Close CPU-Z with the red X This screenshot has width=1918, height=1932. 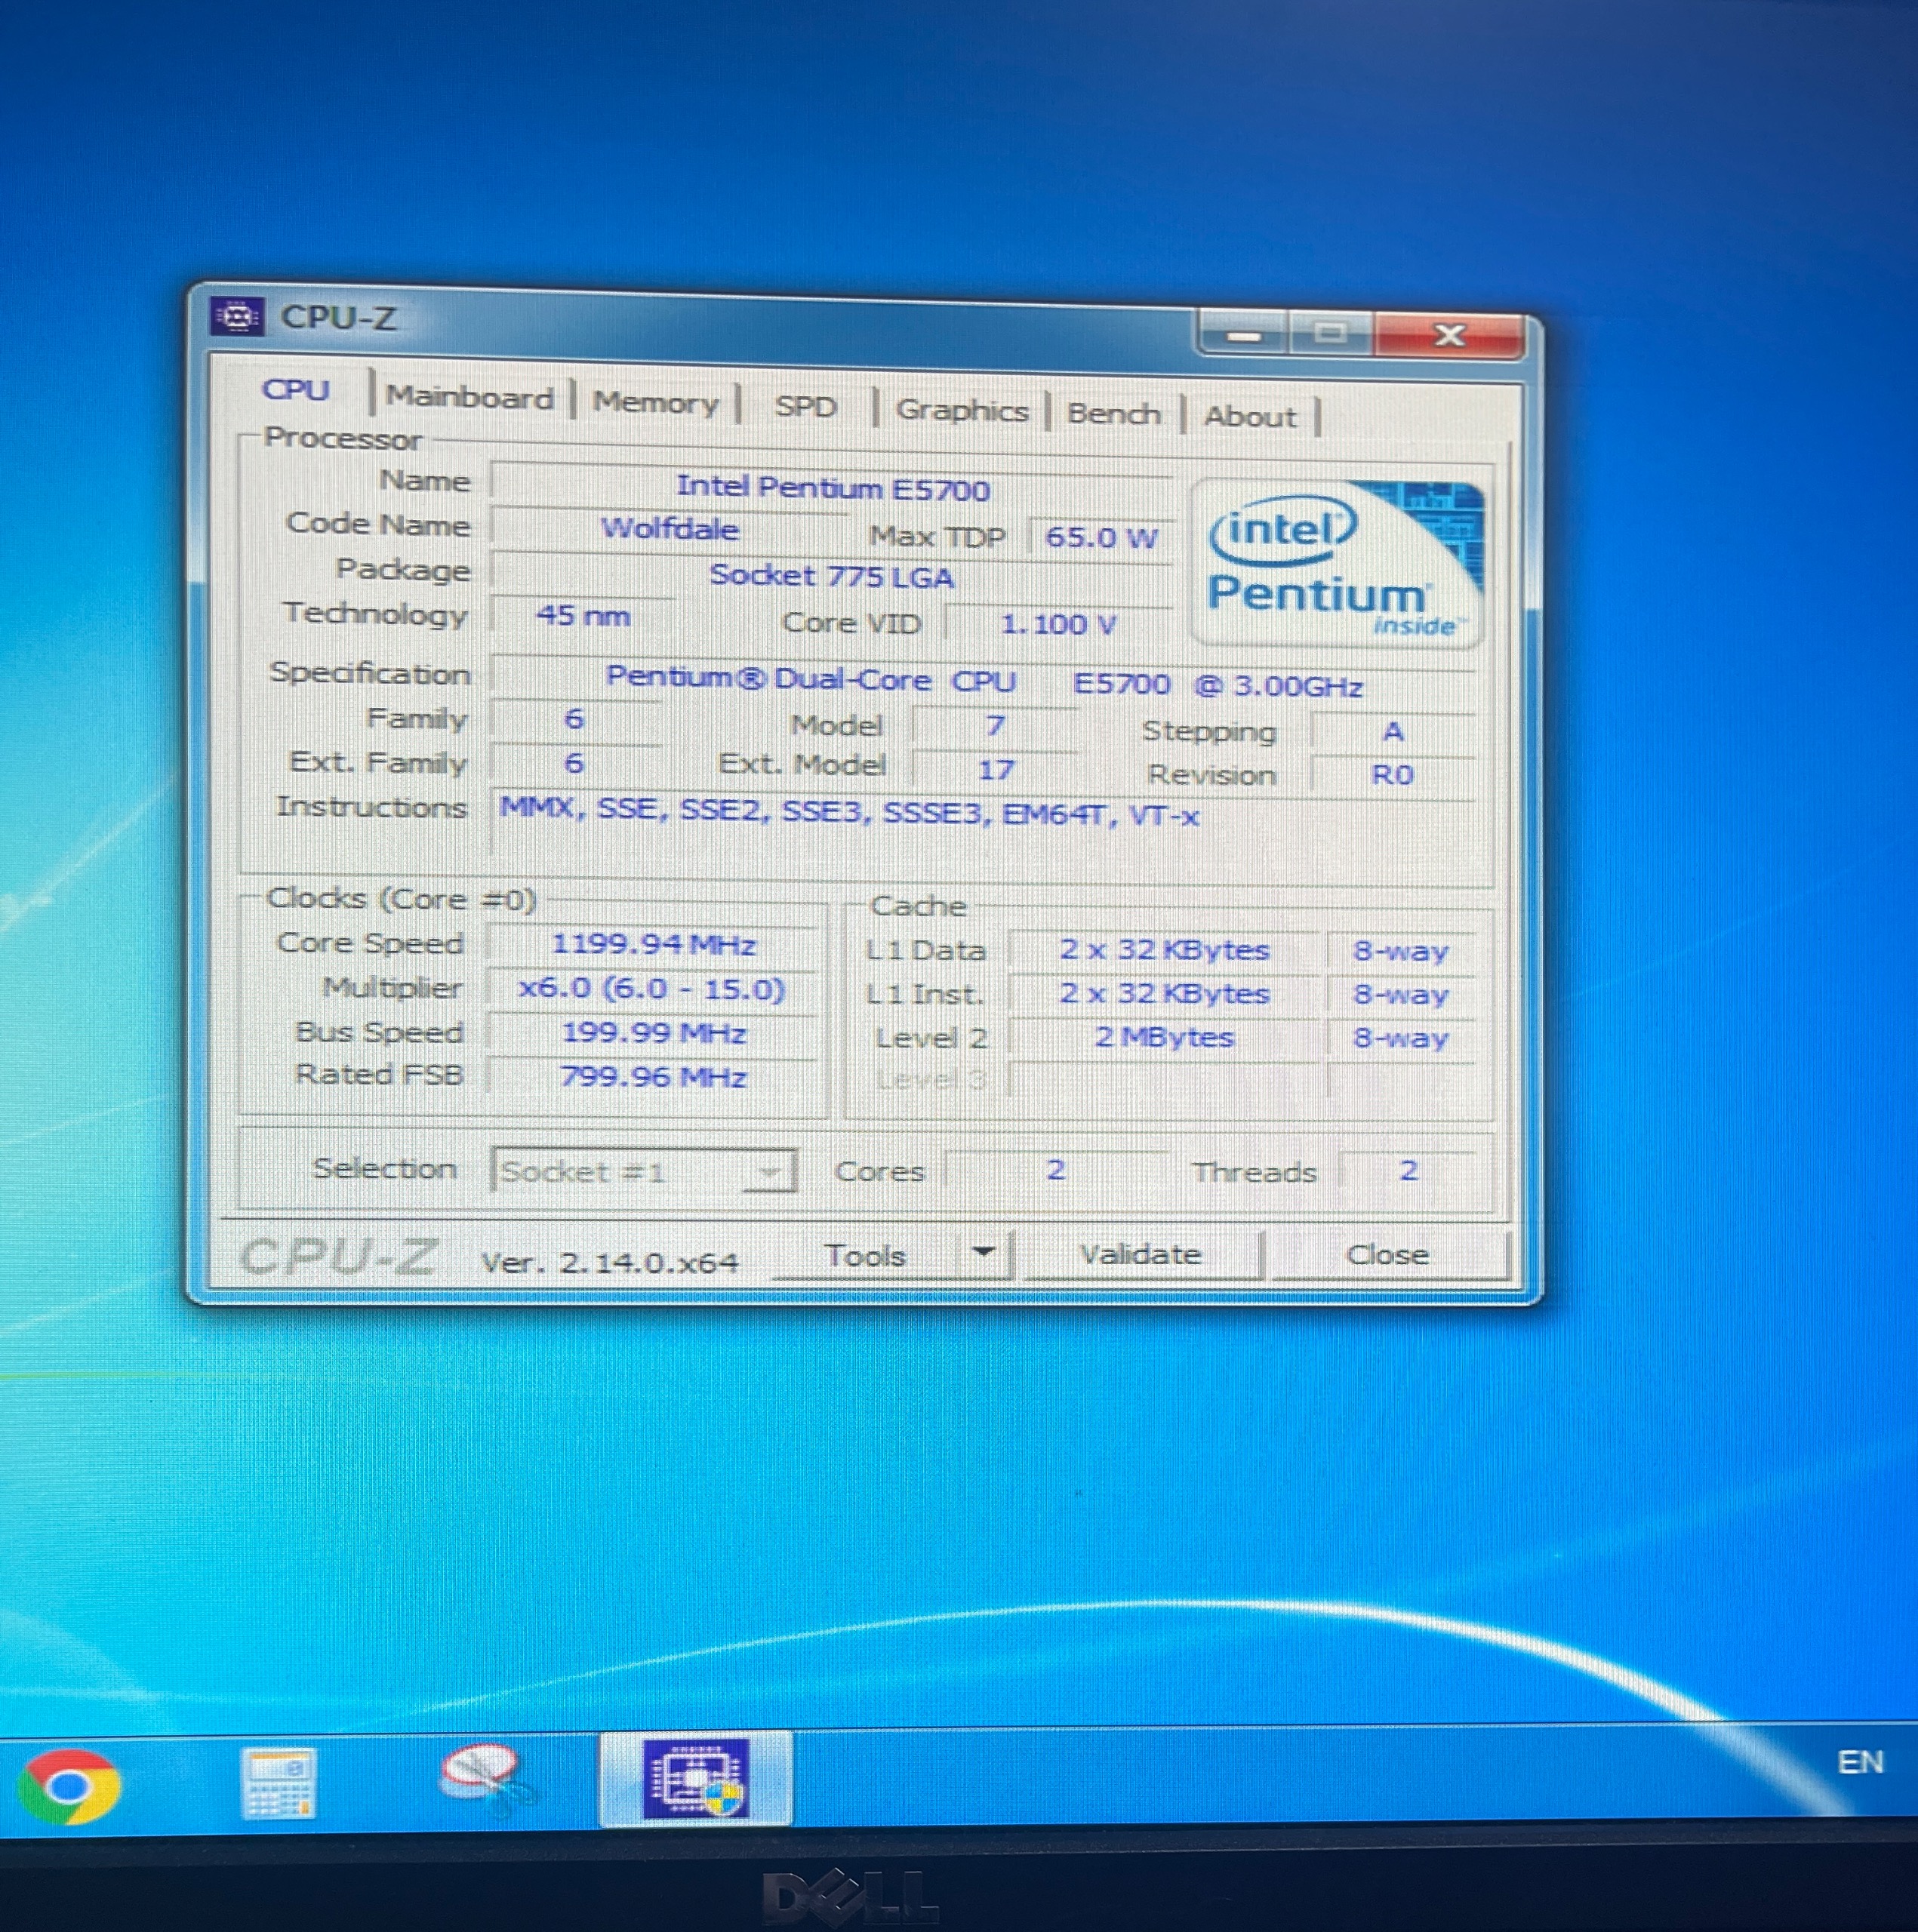(x=1449, y=336)
